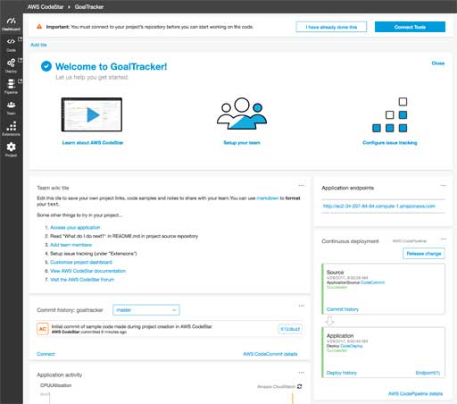
Task: Open Commit history tile options menu
Action: pos(301,306)
